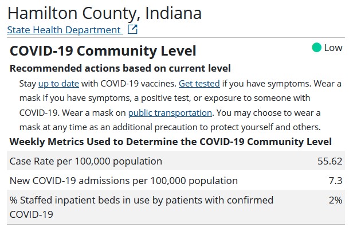The height and width of the screenshot is (227, 353).
Task: Click the COVID-19 Community Level heading
Action: [103, 50]
